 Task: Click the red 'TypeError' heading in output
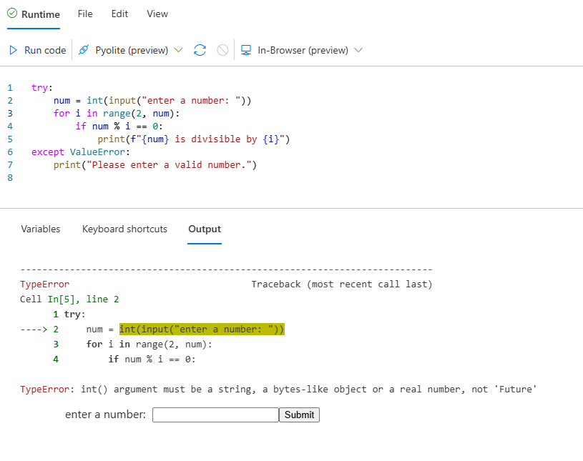pos(44,284)
